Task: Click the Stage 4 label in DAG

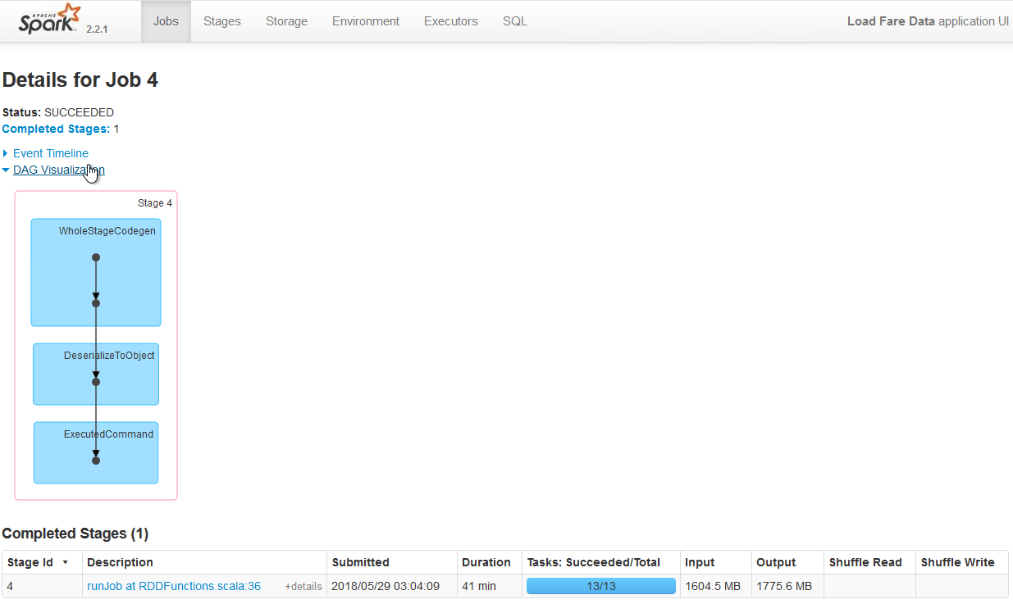Action: [154, 203]
